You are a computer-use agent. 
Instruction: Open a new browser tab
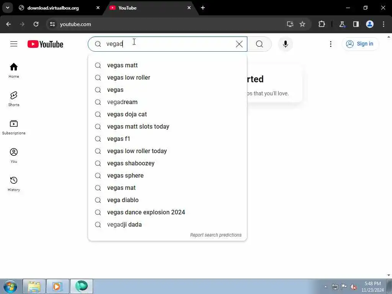click(x=203, y=8)
